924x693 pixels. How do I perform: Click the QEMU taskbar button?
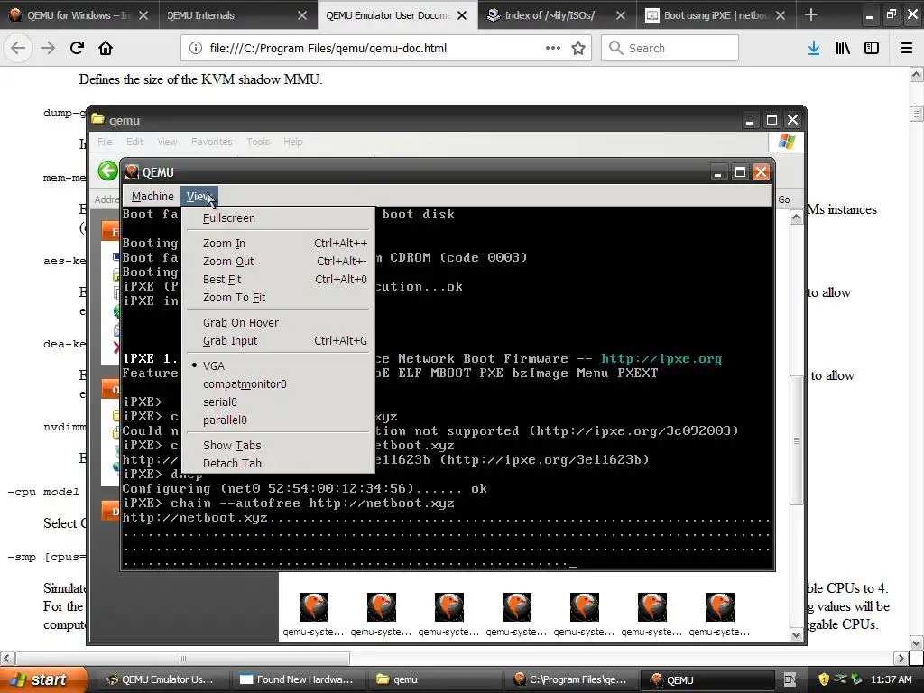[709, 679]
